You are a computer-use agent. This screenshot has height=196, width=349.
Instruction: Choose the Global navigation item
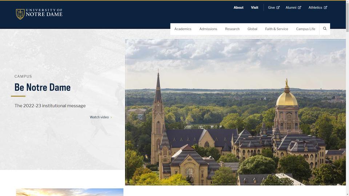pos(252,29)
